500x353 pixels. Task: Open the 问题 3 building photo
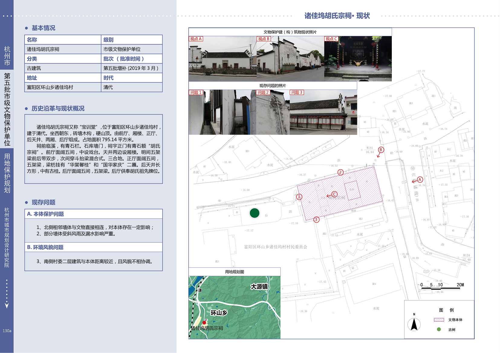pos(323,112)
